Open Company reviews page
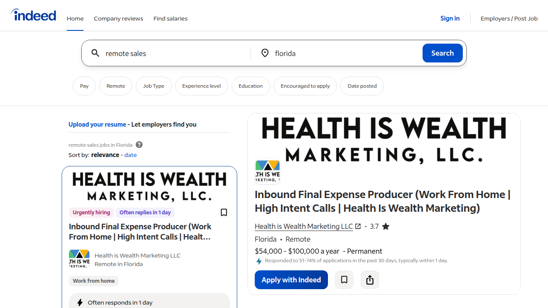This screenshot has width=548, height=308. [x=119, y=18]
